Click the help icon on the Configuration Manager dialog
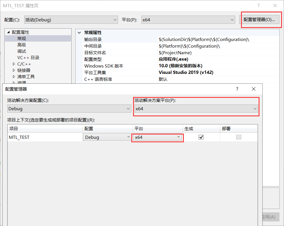The width and height of the screenshot is (284, 226). pyautogui.click(x=237, y=89)
